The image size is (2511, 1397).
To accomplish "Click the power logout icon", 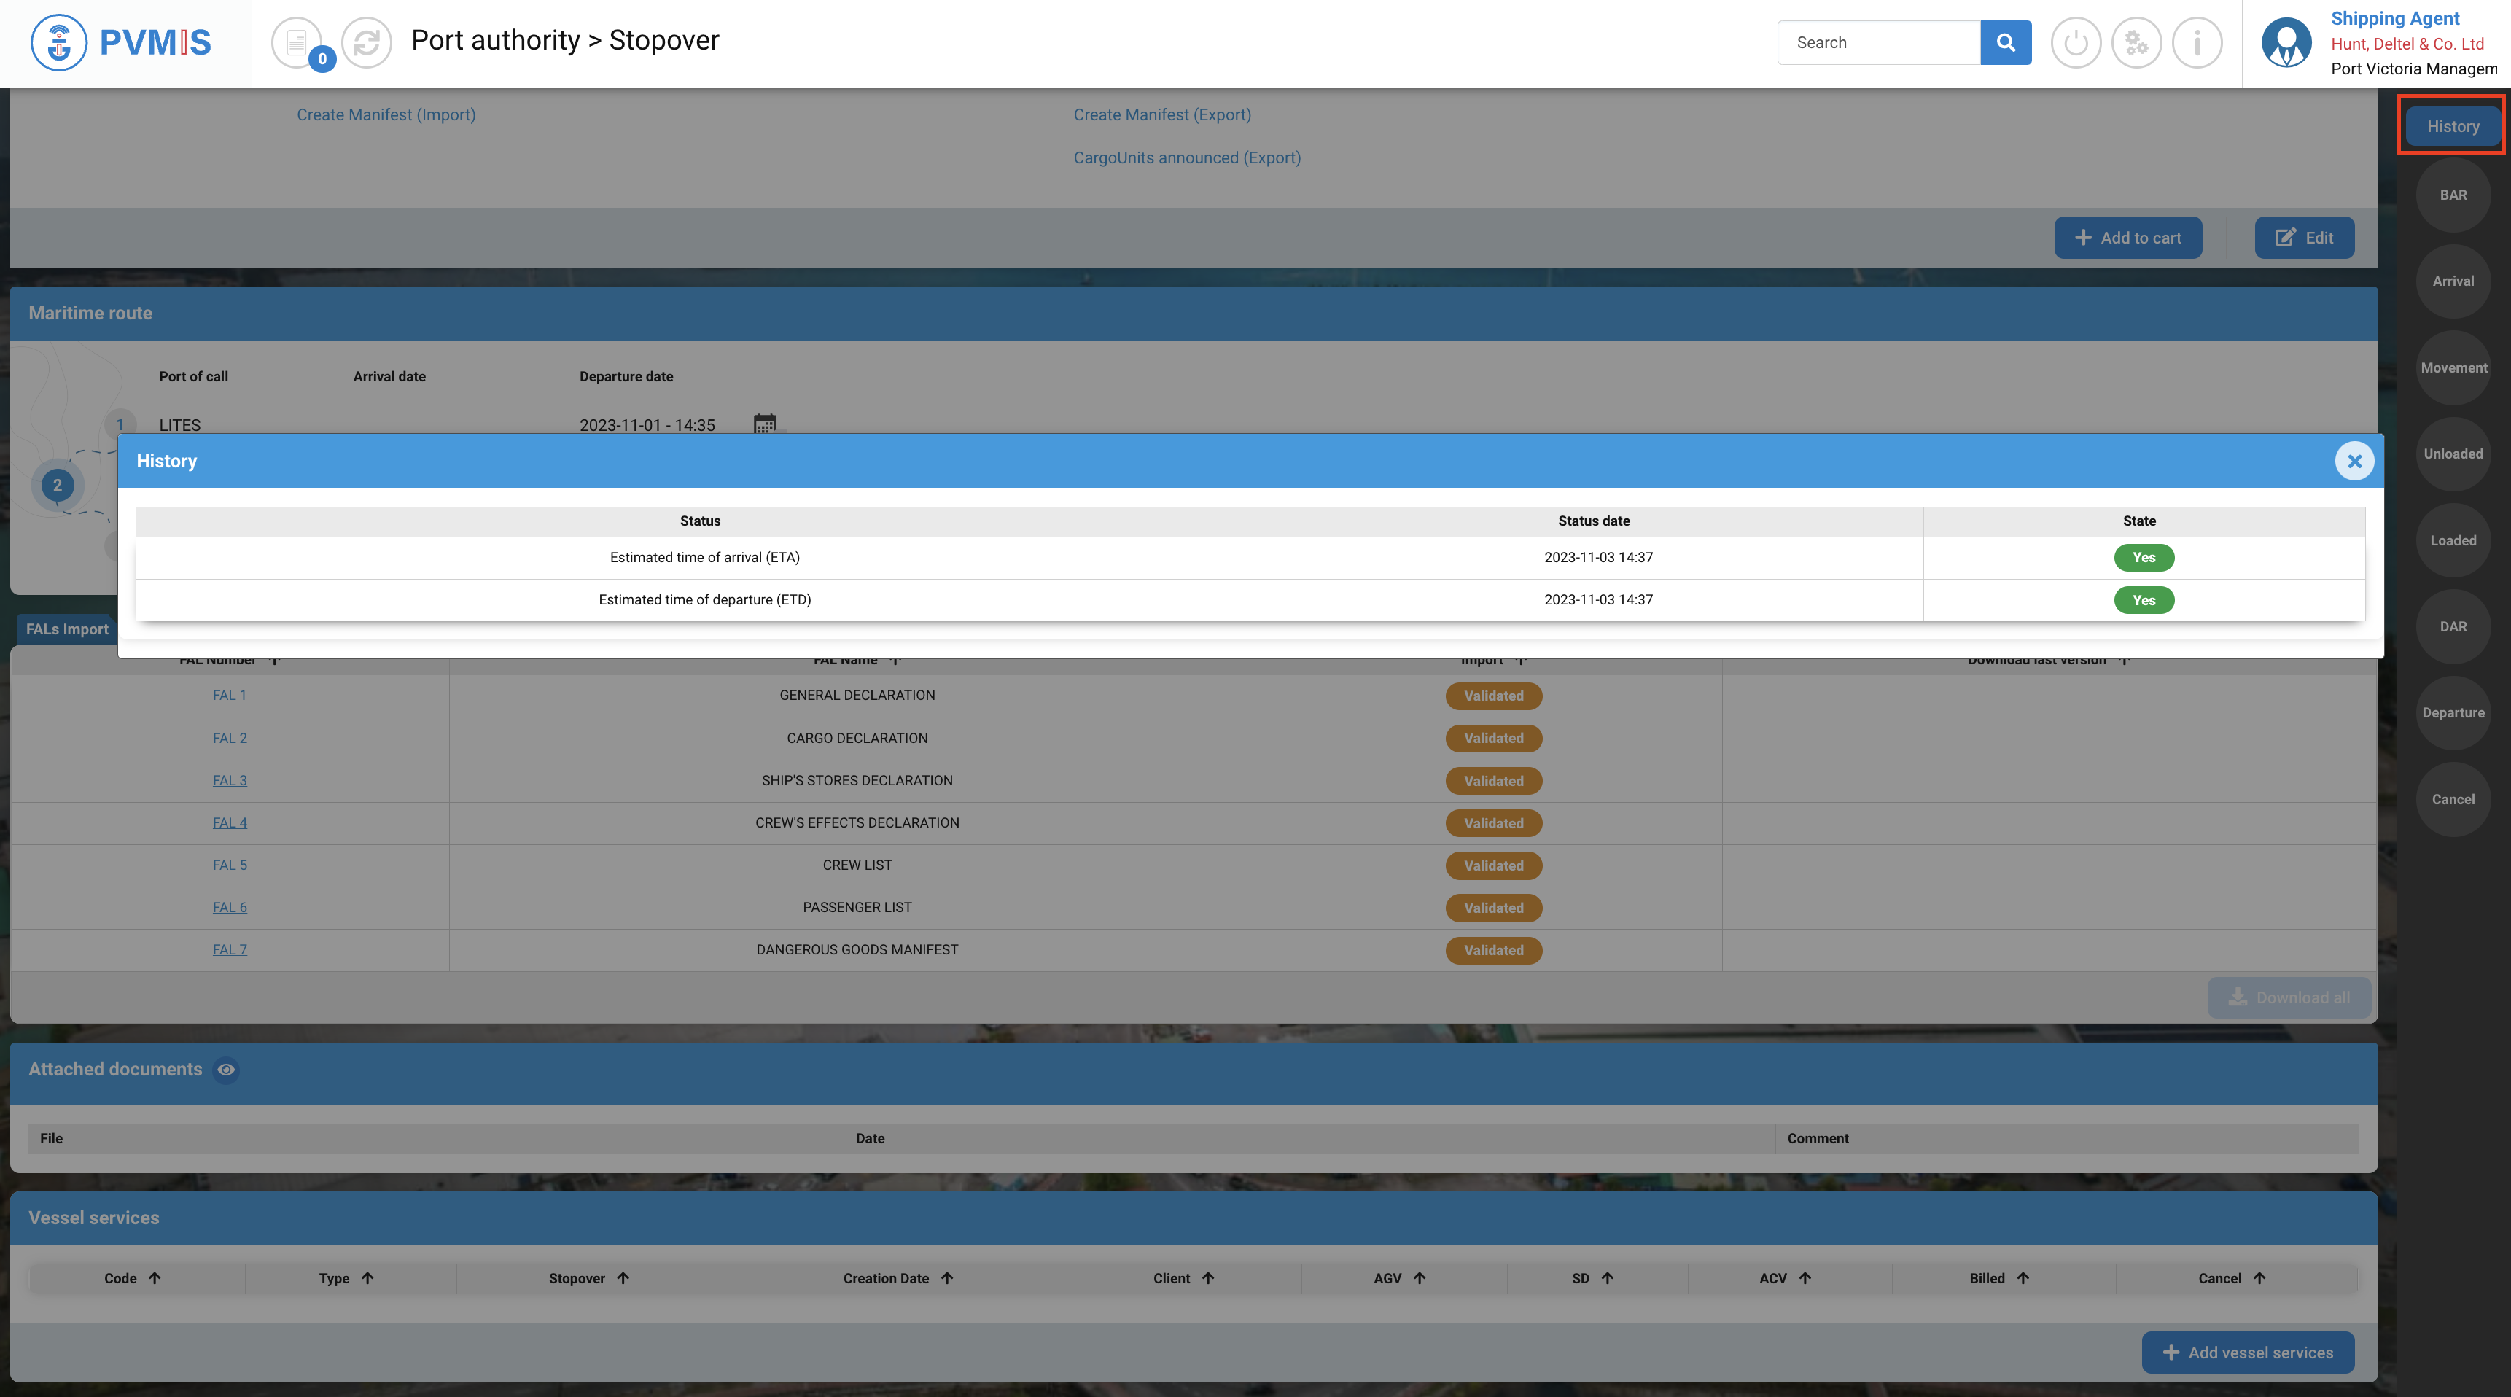I will click(2075, 43).
